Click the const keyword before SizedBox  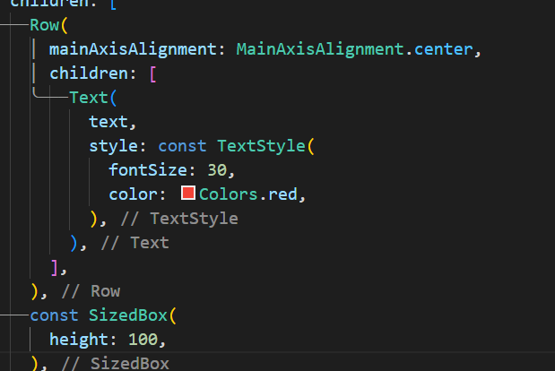coord(54,315)
